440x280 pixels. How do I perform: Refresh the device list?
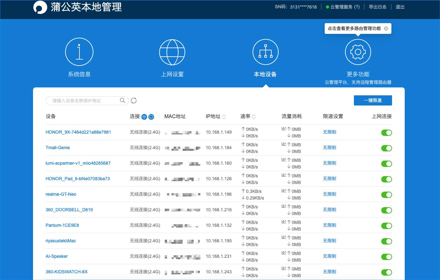[134, 100]
